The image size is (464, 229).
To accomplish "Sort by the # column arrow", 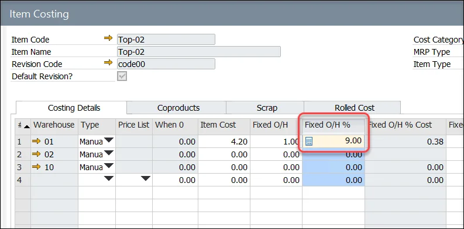I will pos(27,126).
